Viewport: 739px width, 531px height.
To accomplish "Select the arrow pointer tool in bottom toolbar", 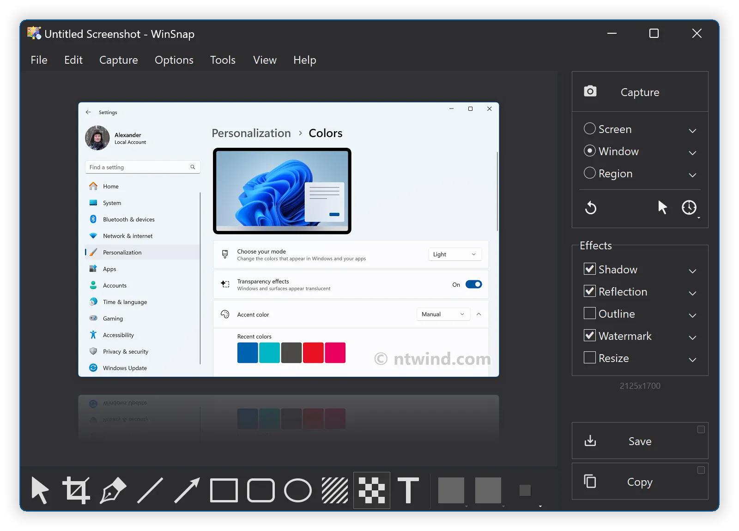I will point(40,490).
